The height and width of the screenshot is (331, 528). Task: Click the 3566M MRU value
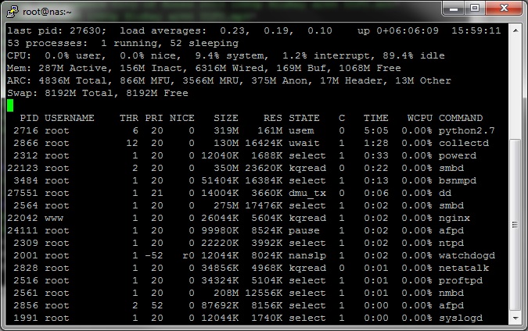tap(210, 80)
